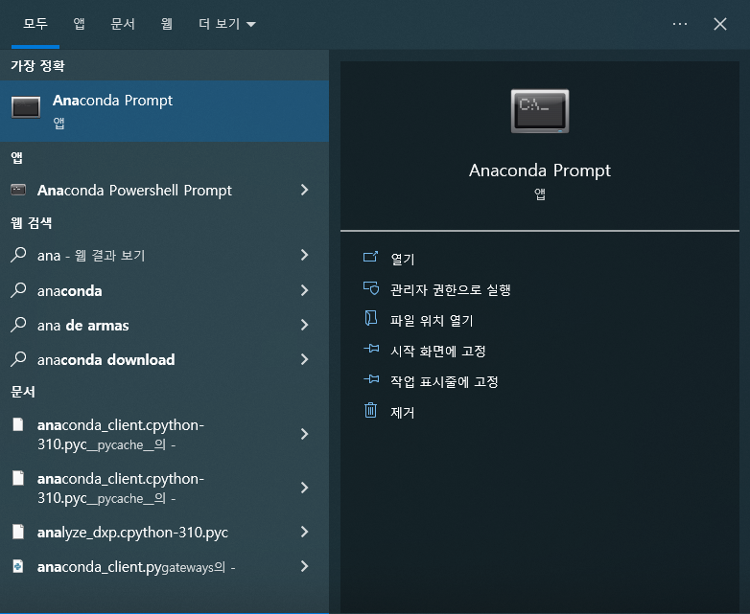Click file icon of second anaconda_client.cpython-310.pyc
The height and width of the screenshot is (614, 750).
18,478
